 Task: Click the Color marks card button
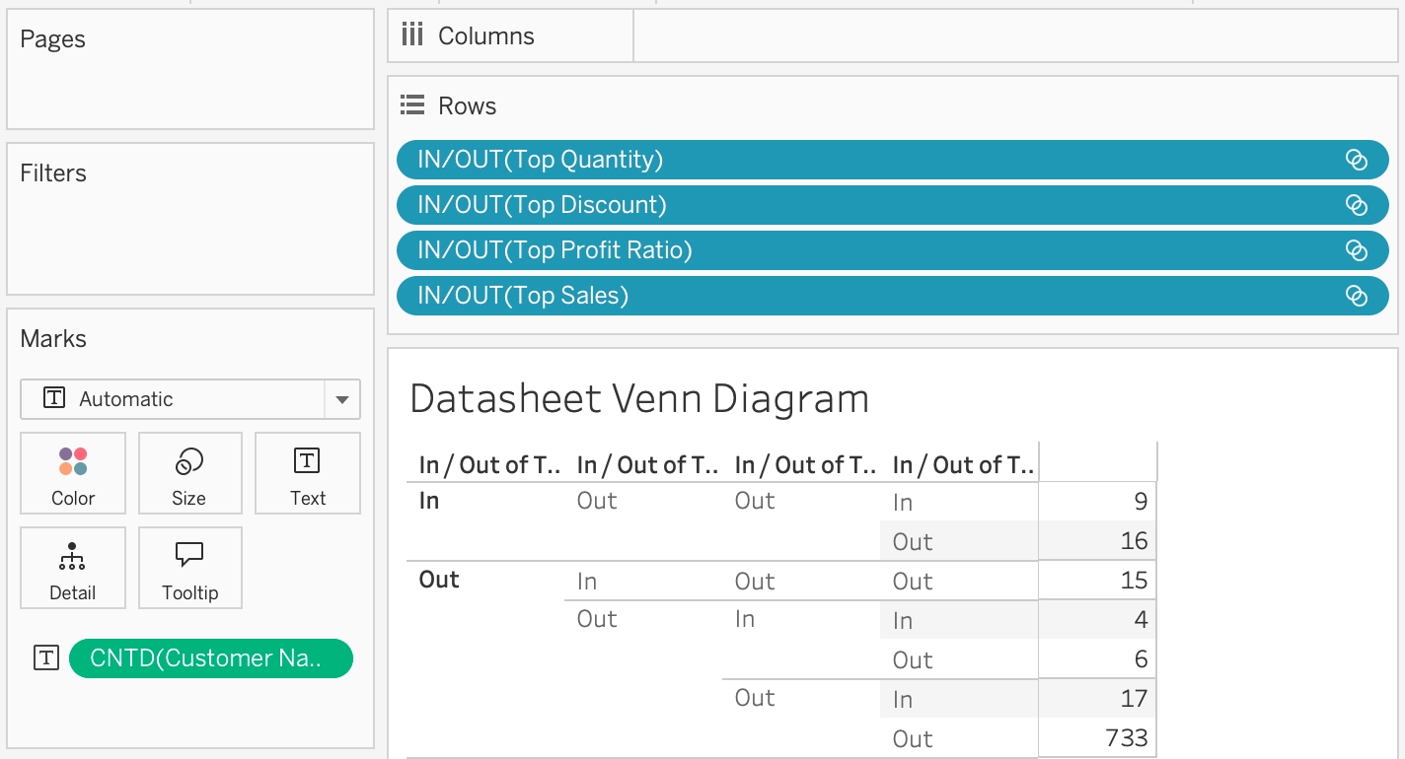[73, 473]
